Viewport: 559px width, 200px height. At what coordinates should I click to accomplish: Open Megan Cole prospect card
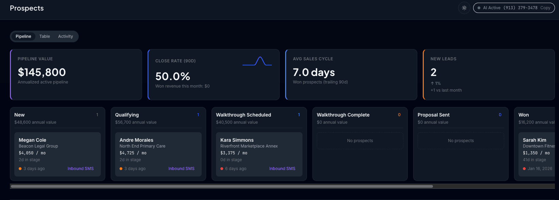click(58, 154)
